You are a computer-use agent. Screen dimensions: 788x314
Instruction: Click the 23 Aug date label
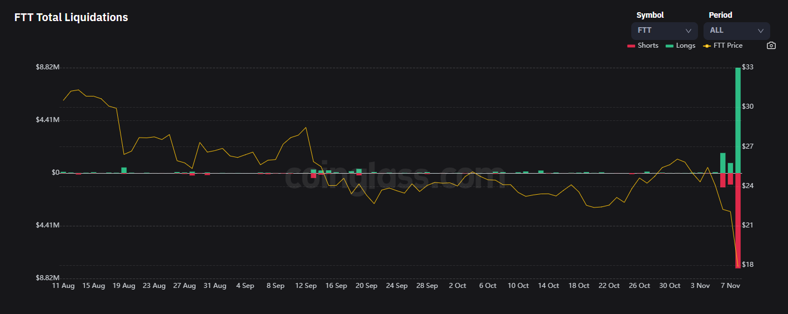tap(154, 286)
